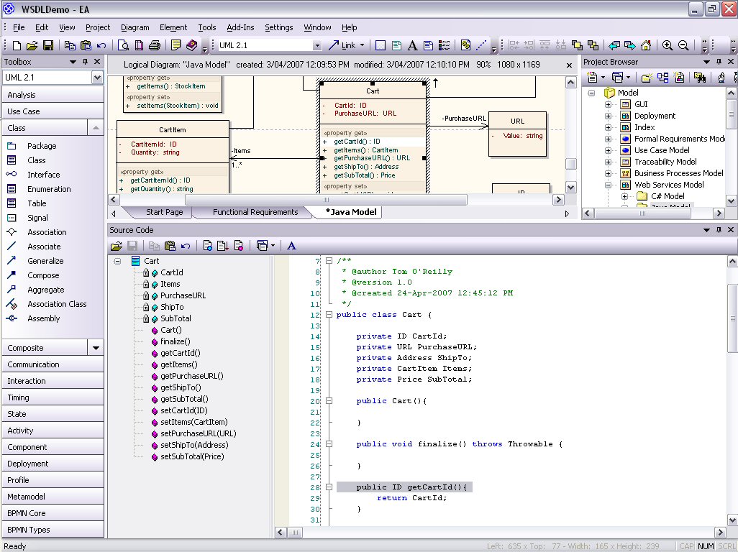Click the diagram's horizontal scrollbar thumb
Viewport: 738px width, 552px height.
[325, 199]
